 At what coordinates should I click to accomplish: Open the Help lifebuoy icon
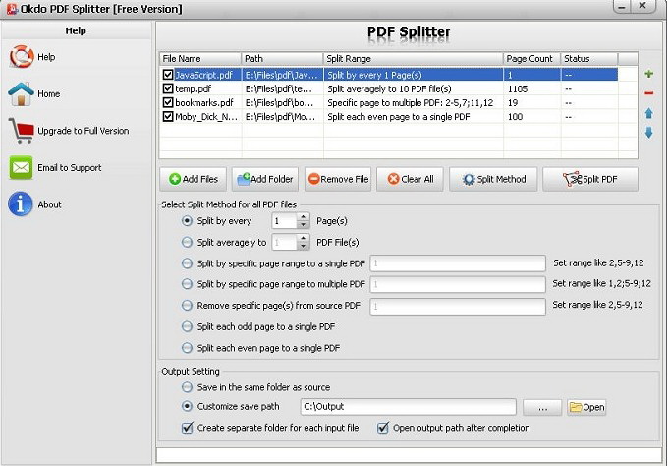click(22, 56)
